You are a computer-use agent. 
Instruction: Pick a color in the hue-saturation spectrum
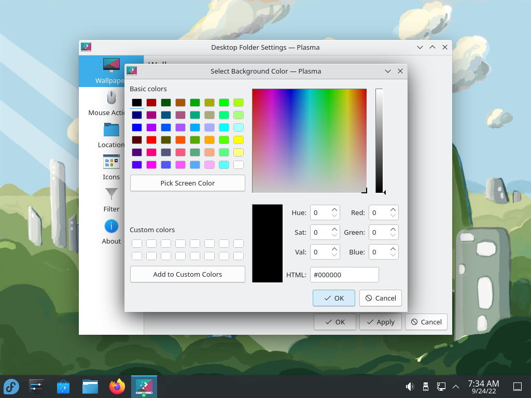click(309, 141)
